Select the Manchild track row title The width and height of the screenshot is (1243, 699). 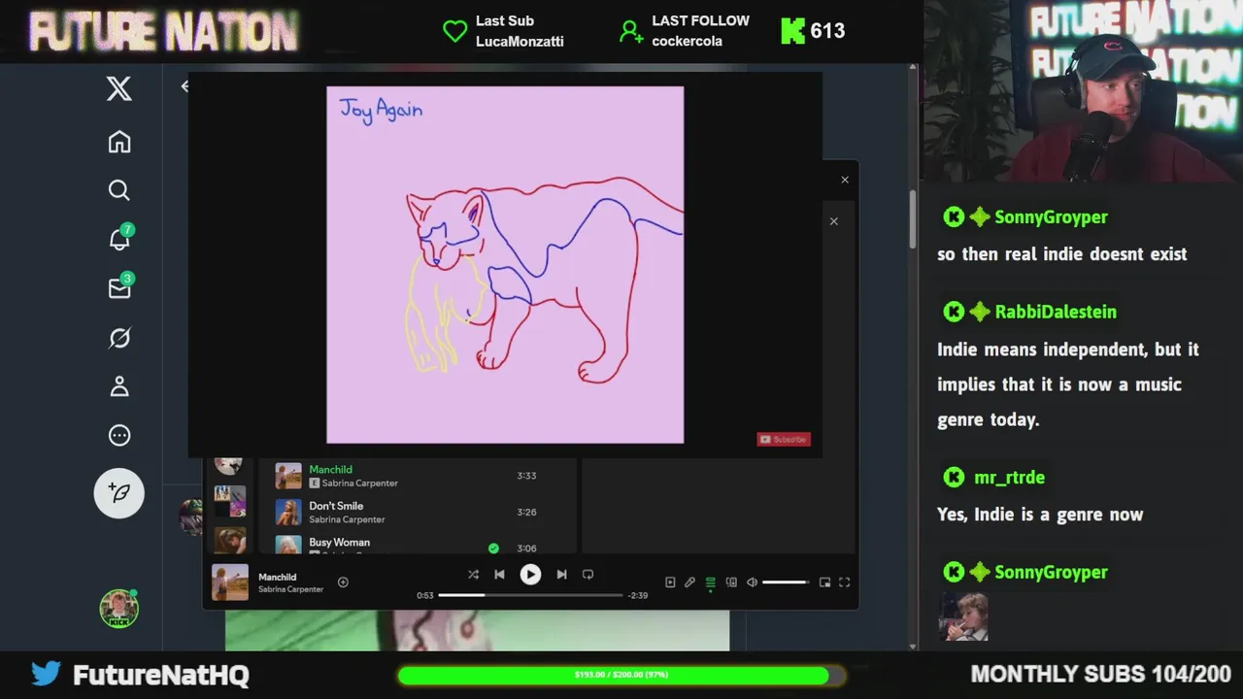click(x=330, y=470)
